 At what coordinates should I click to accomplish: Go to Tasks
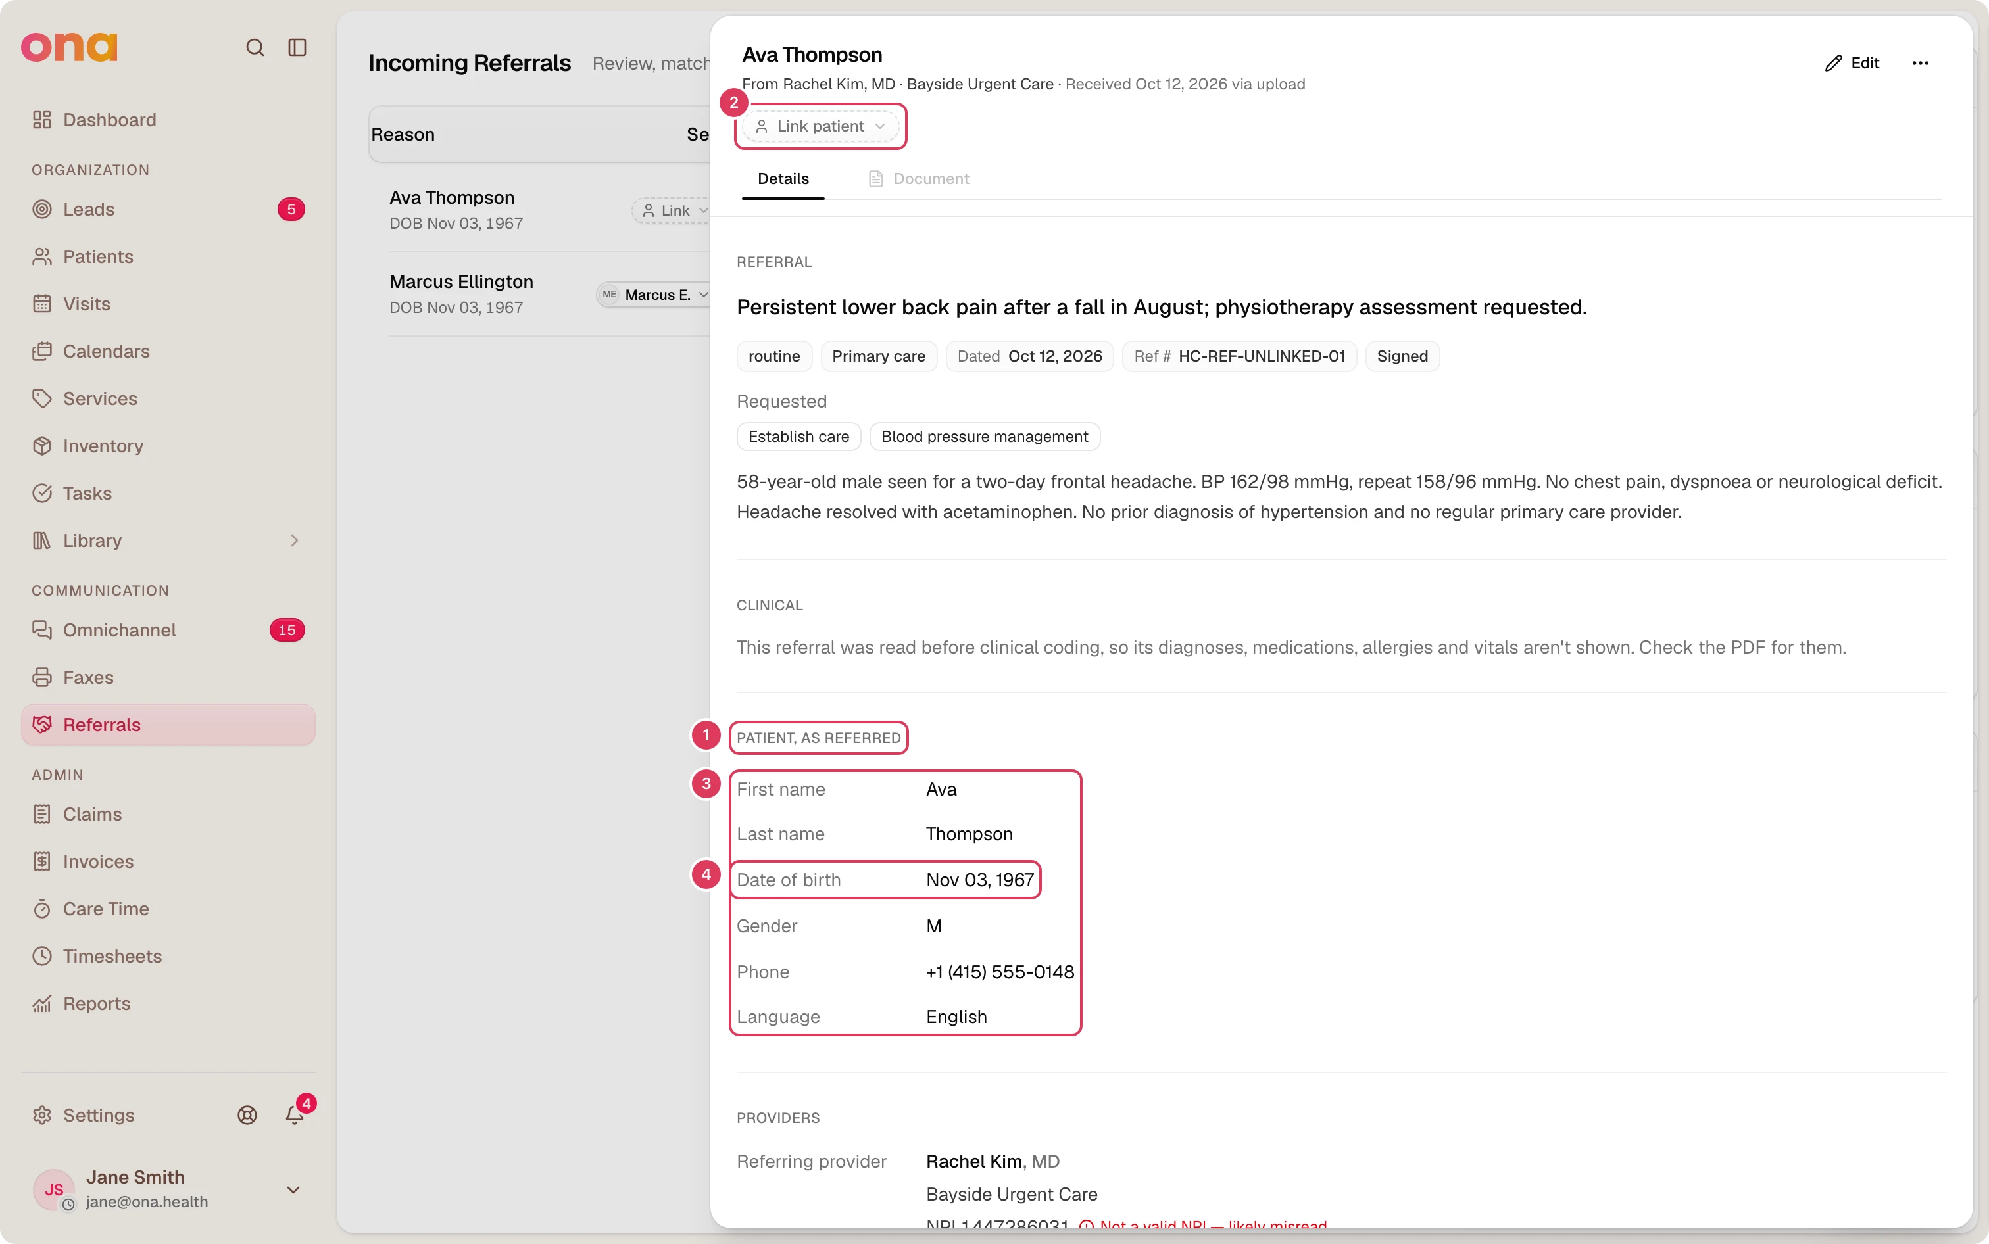[x=168, y=494]
